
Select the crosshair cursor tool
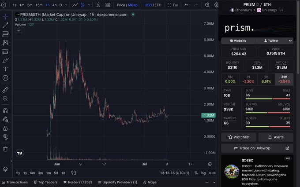pyautogui.click(x=5, y=16)
